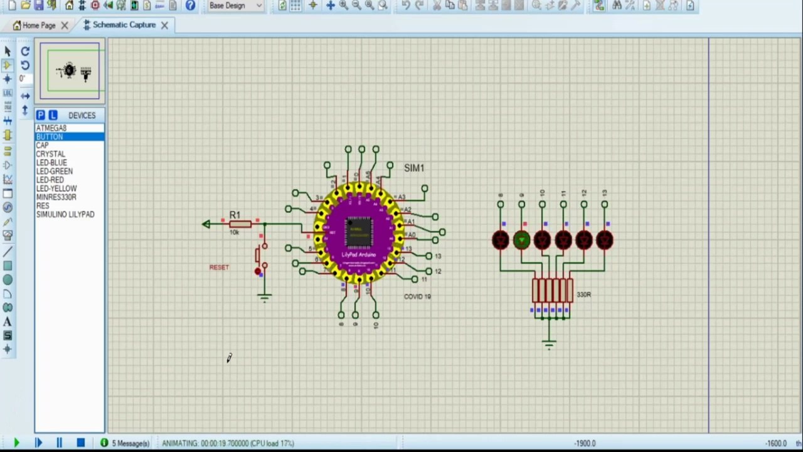The width and height of the screenshot is (803, 452).
Task: Click the overview window thumbnail
Action: pyautogui.click(x=70, y=71)
